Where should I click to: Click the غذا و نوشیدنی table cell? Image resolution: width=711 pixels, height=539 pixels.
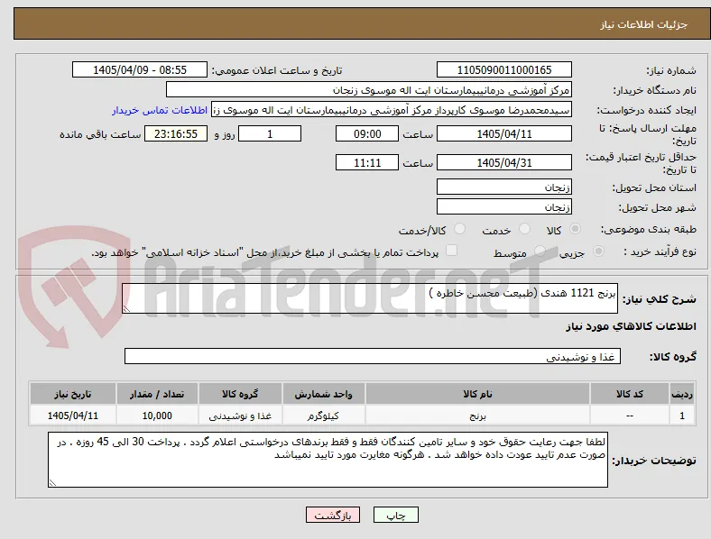(x=240, y=416)
